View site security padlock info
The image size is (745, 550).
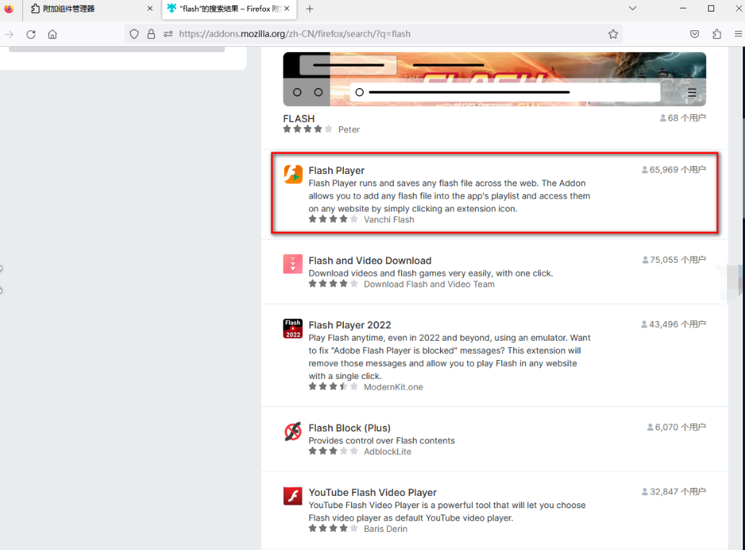point(151,34)
